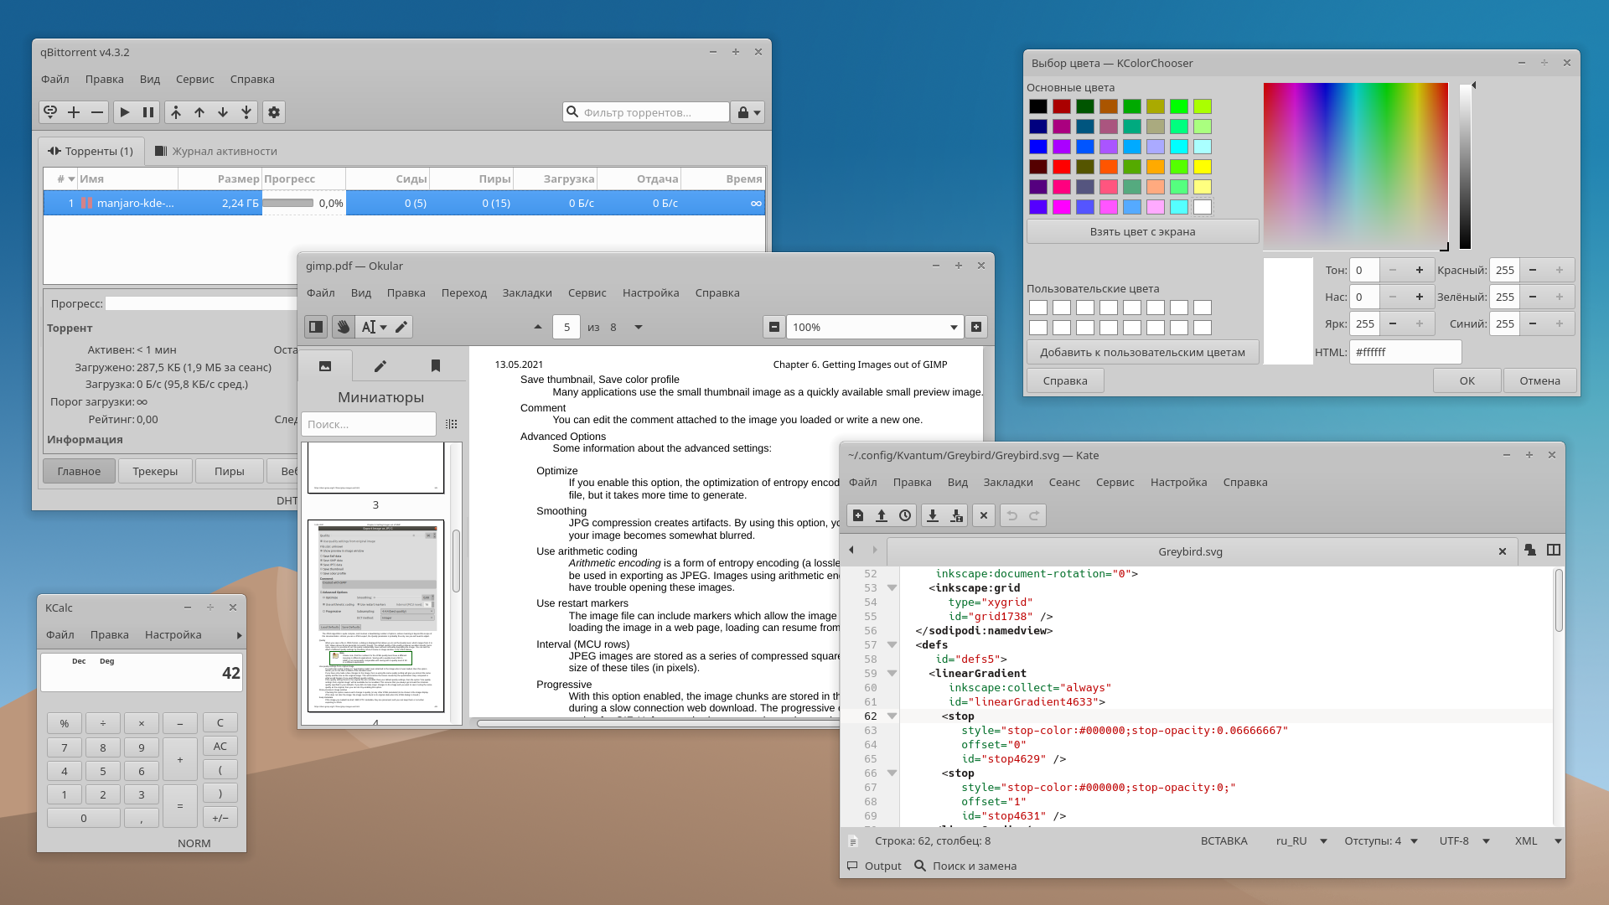The width and height of the screenshot is (1609, 905).
Task: Click Фильтр торрентов search field
Action: (x=646, y=112)
